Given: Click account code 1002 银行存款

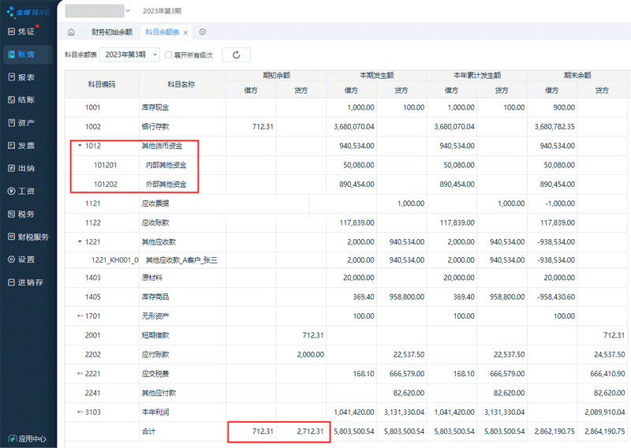Looking at the screenshot, I should click(93, 126).
